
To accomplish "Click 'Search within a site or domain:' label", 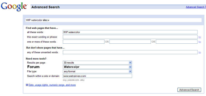I will coord(44,76).
